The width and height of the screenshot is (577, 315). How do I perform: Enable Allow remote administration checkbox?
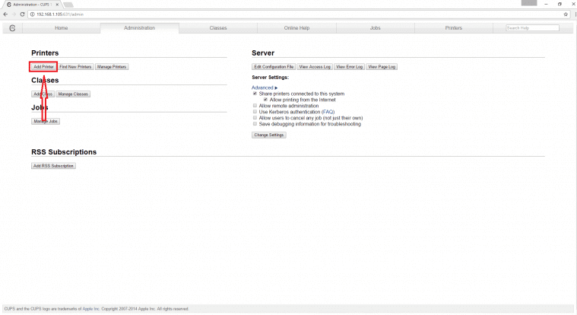[255, 106]
